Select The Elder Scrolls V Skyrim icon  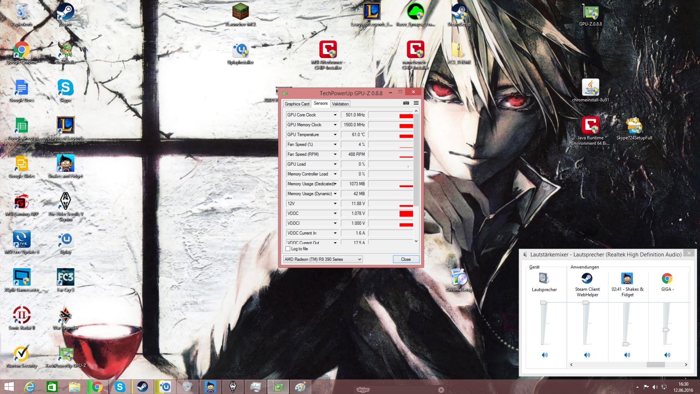point(66,207)
